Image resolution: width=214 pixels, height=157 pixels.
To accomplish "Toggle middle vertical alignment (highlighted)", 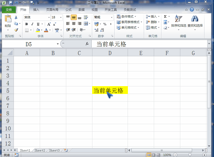I will pos(74,17).
